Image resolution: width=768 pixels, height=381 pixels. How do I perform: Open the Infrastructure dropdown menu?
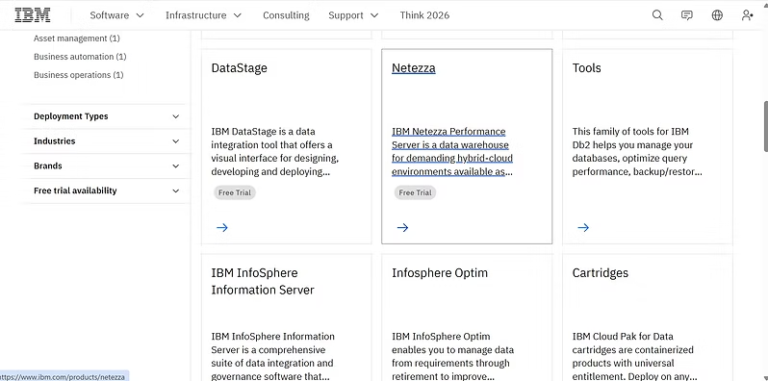click(x=204, y=15)
